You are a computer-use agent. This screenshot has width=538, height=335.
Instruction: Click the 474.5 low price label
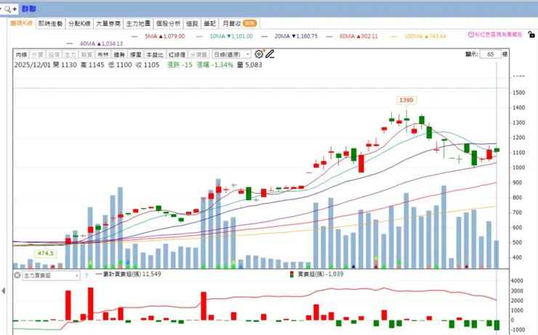pyautogui.click(x=46, y=253)
